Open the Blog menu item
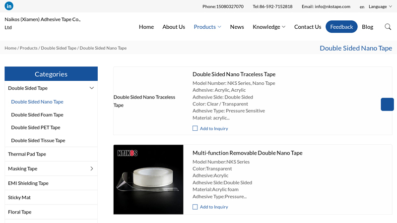397x223 pixels. click(367, 27)
